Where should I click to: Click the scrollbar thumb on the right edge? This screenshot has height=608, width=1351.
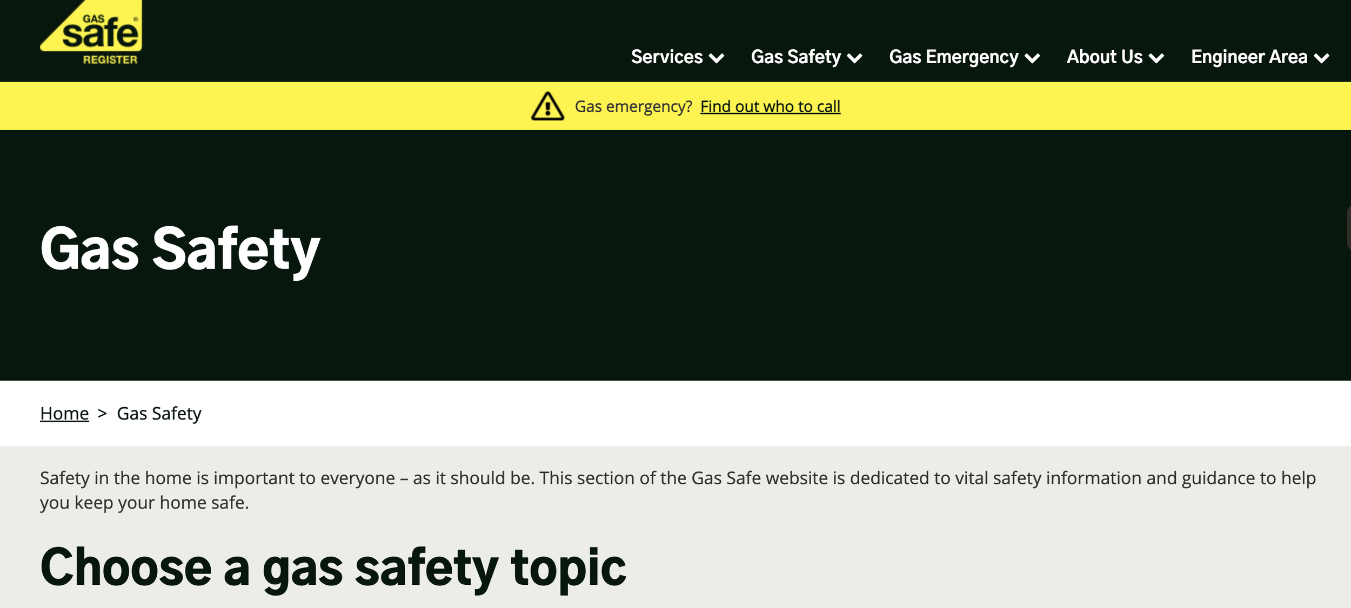coord(1348,227)
